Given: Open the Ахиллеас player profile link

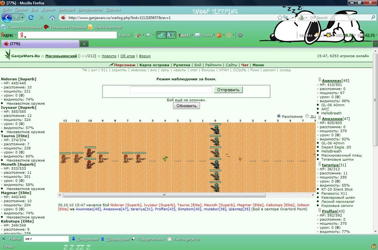Looking at the screenshot, I should tap(332, 81).
